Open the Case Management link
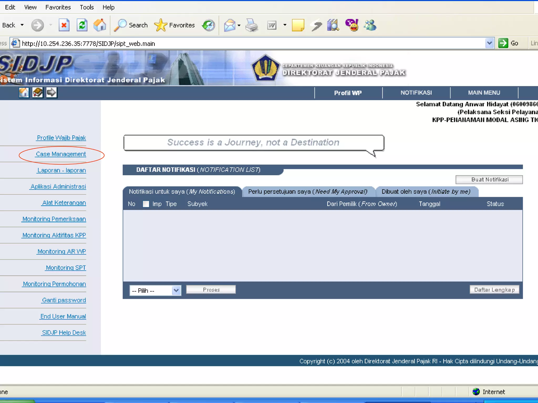The image size is (538, 403). [x=61, y=154]
